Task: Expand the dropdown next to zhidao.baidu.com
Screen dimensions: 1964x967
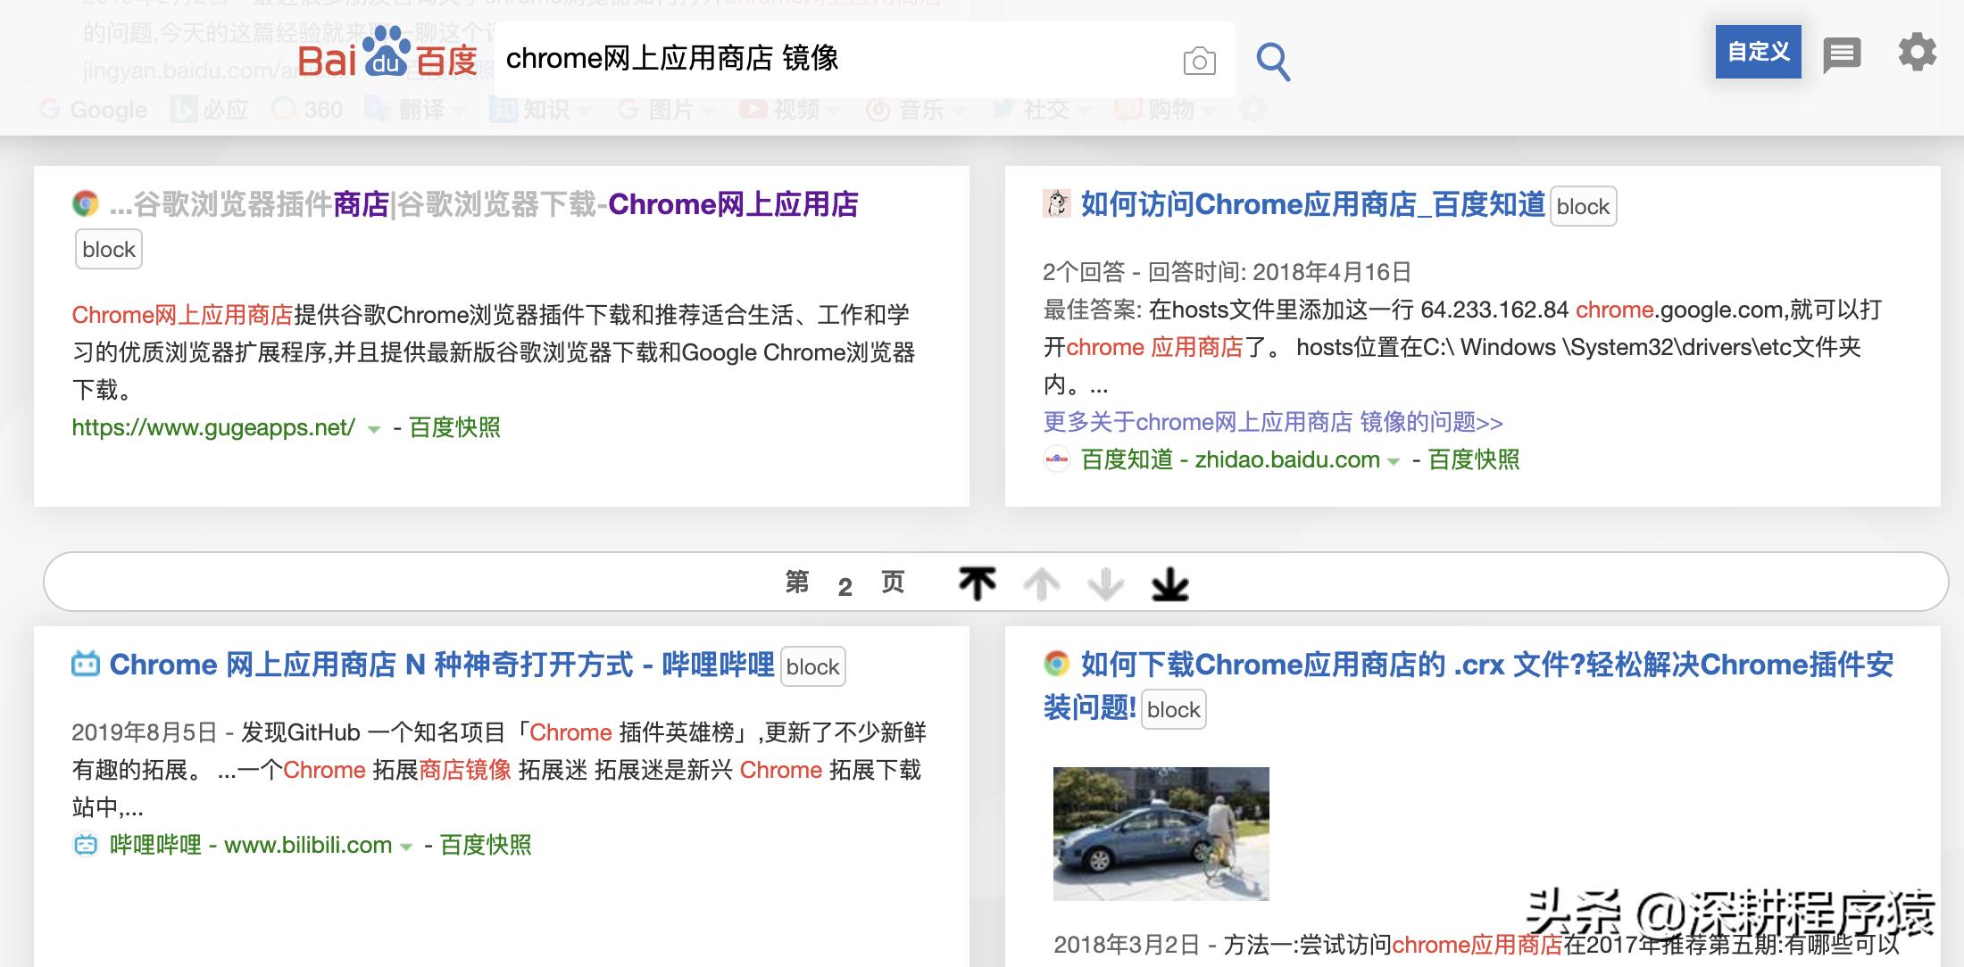Action: point(1393,460)
